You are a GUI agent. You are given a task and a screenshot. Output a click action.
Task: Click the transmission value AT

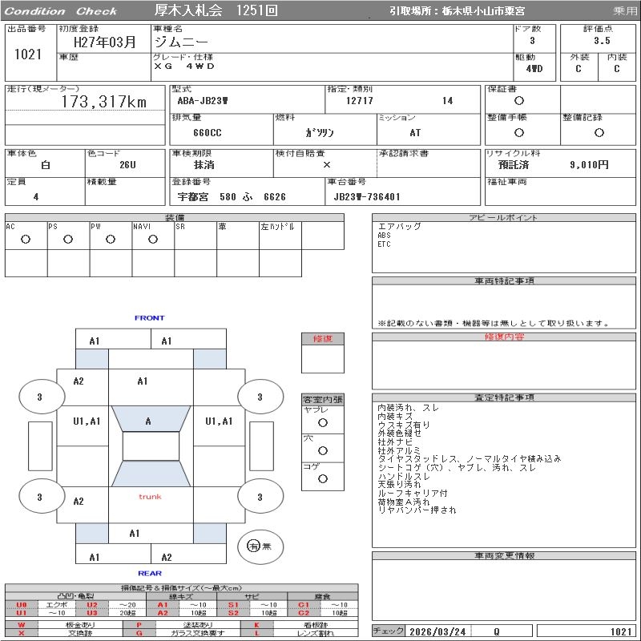pos(415,133)
